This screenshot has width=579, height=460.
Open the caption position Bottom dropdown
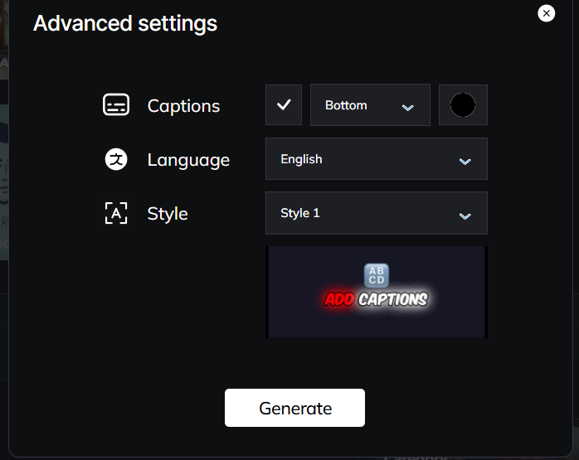coord(370,104)
